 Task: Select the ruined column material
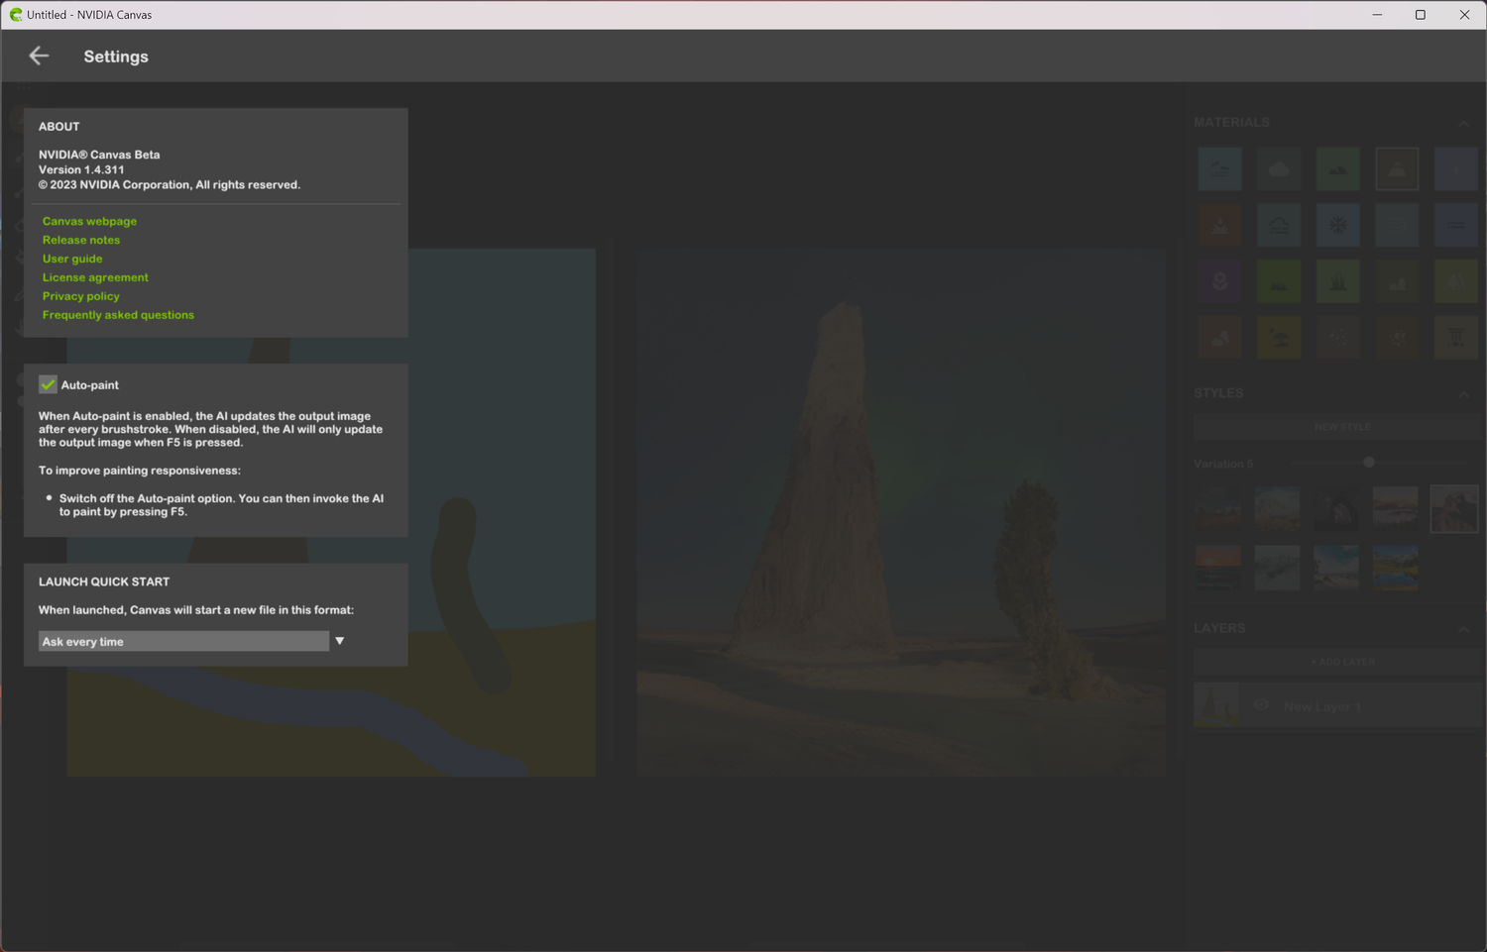tap(1456, 339)
